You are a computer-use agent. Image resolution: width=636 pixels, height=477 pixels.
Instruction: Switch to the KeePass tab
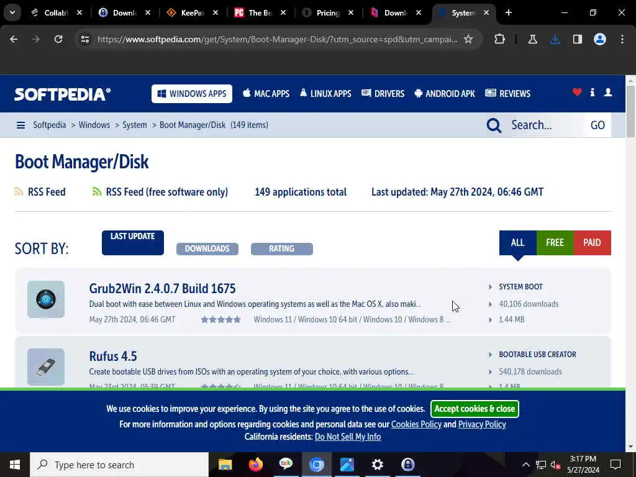(x=193, y=12)
